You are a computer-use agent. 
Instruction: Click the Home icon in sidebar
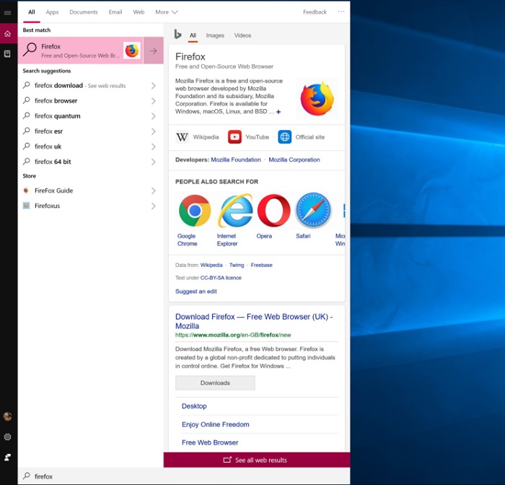coord(7,34)
